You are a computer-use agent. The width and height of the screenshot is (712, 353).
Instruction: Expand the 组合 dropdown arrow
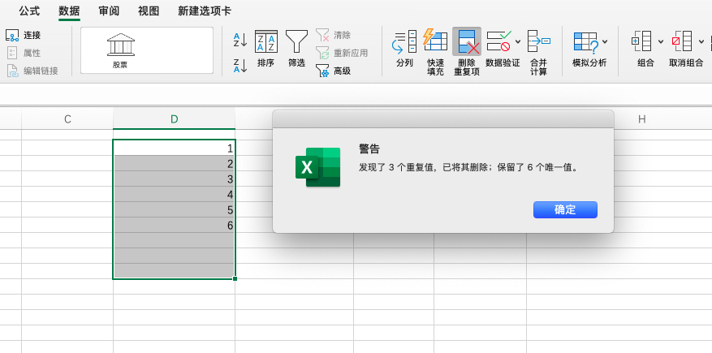point(661,41)
